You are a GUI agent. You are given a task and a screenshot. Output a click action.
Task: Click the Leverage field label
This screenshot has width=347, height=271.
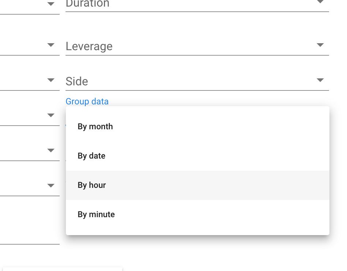(x=89, y=46)
